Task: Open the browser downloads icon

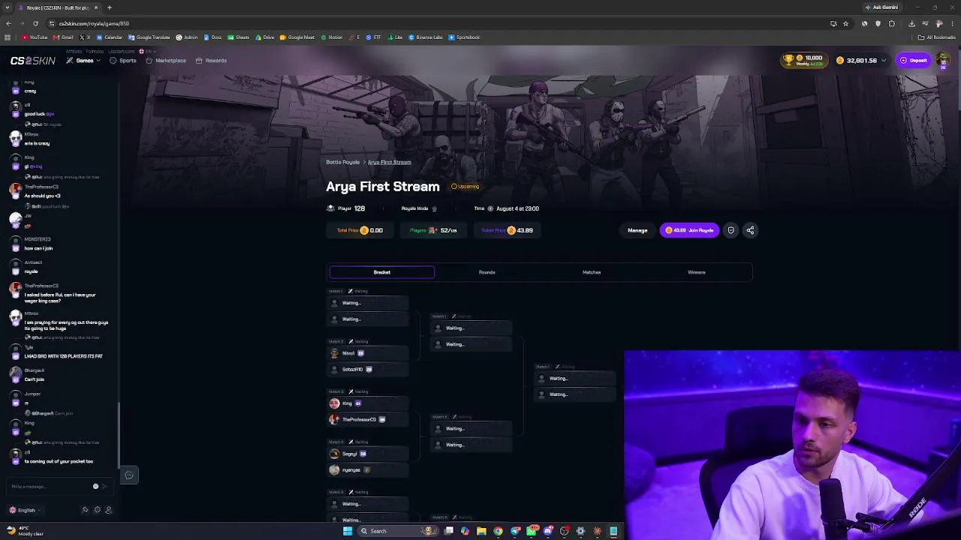Action: tap(911, 23)
